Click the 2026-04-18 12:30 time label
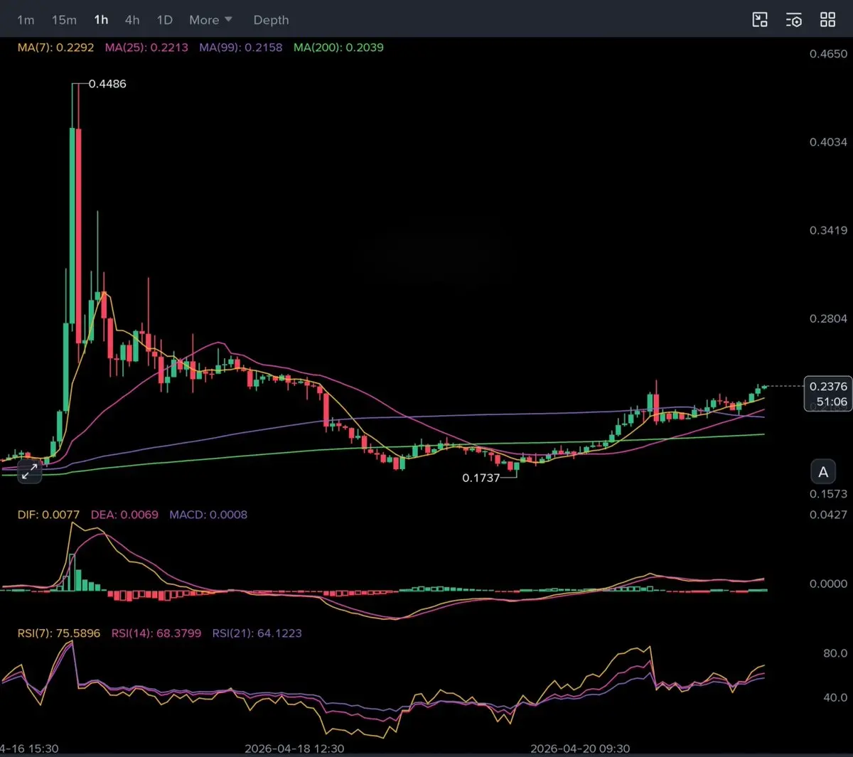Image resolution: width=853 pixels, height=757 pixels. pos(294,748)
